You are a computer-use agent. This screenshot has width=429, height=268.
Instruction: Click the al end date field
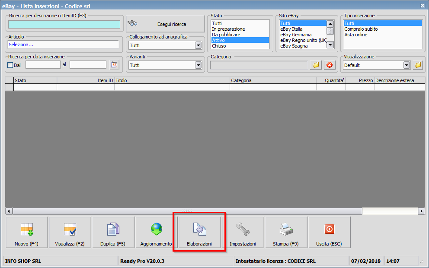click(88, 65)
